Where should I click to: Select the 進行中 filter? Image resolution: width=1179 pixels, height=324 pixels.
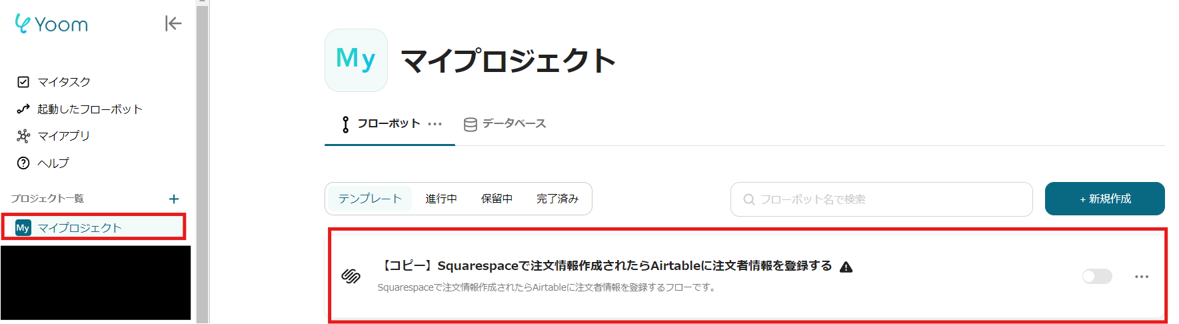(x=441, y=199)
